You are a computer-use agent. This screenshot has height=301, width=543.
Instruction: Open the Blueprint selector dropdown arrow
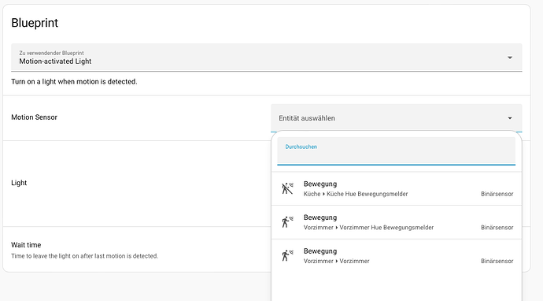pos(510,58)
